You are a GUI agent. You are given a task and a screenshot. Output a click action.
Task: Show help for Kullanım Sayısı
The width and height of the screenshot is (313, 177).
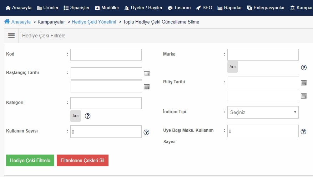coord(146,132)
